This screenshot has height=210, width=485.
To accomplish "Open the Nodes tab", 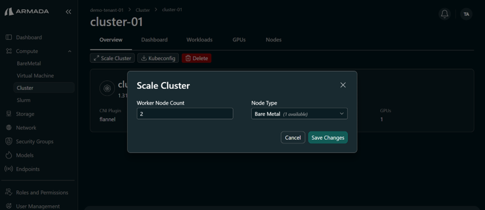I will tap(274, 39).
